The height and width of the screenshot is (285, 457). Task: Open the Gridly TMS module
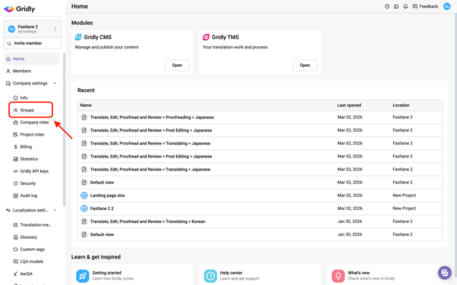[x=304, y=65]
